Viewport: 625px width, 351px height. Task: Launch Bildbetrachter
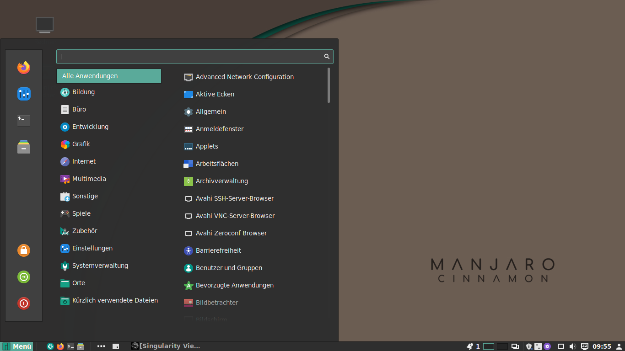tap(253, 303)
